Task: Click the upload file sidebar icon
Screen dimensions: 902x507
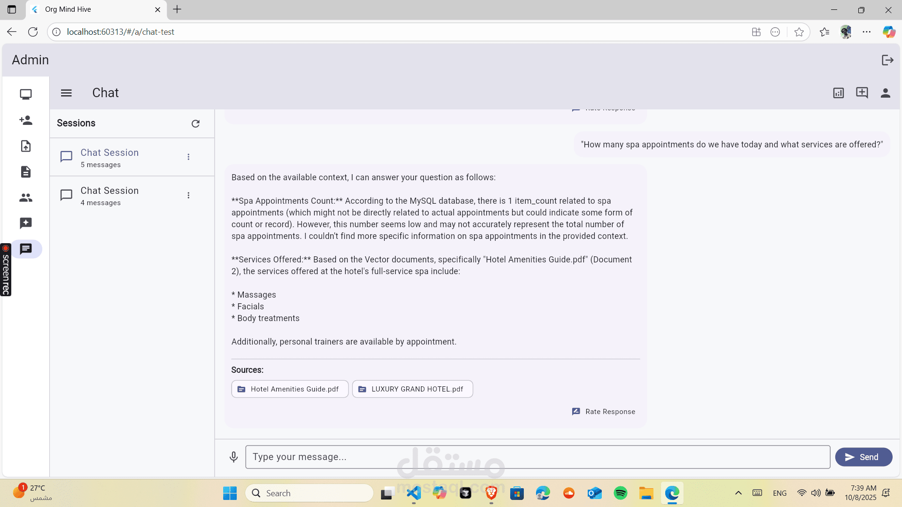Action: click(x=26, y=146)
